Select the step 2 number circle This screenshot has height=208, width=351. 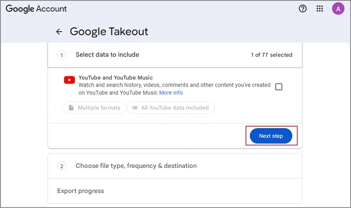(x=62, y=166)
